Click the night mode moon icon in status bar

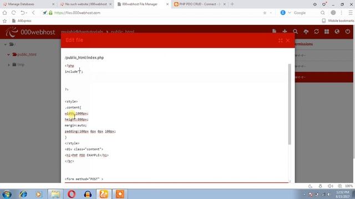(x=311, y=186)
